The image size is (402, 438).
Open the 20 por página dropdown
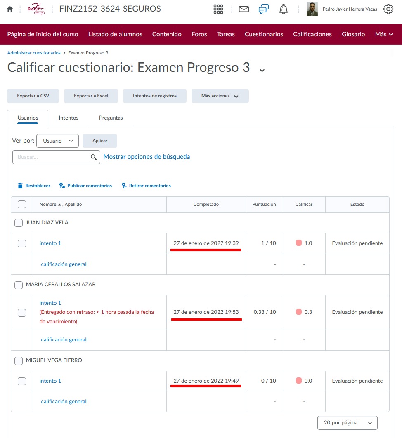click(347, 423)
